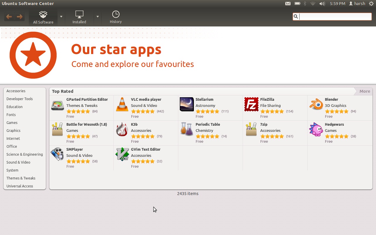Open the Wi-Fi network indicator

point(313,4)
